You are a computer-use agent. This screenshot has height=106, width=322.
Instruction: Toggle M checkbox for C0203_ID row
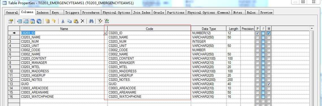pyautogui.click(x=269, y=33)
